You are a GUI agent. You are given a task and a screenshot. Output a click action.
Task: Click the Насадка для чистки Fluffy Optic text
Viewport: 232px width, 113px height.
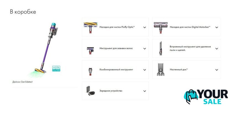point(117,27)
